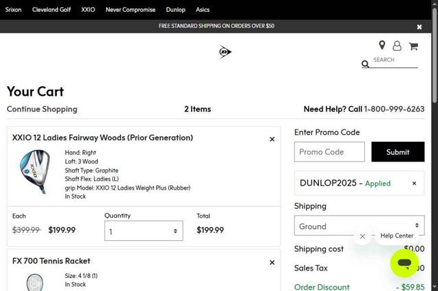Open XXIO 12 Ladies Fairway Woods product title
Screen dimensions: 438x291
click(x=103, y=138)
